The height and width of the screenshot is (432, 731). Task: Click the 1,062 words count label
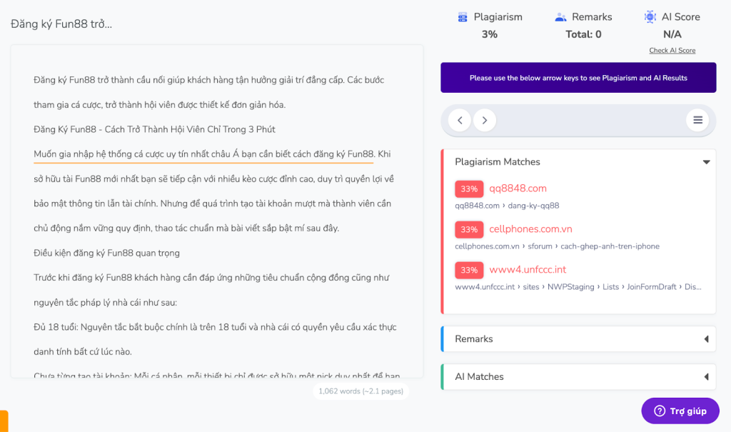pyautogui.click(x=359, y=391)
